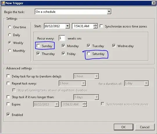The height and width of the screenshot is (134, 157).
Task: Select the Weekly schedule option
Action: 10,43
